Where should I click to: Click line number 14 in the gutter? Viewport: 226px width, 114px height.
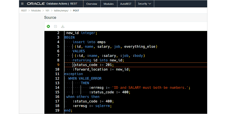57,88
